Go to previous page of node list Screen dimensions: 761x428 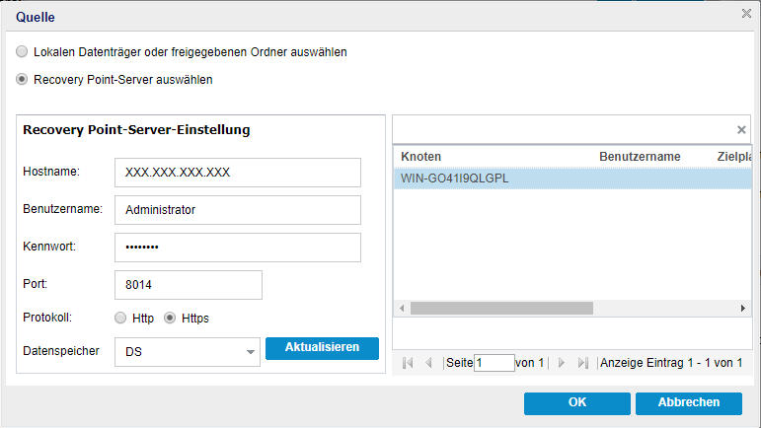pos(428,363)
